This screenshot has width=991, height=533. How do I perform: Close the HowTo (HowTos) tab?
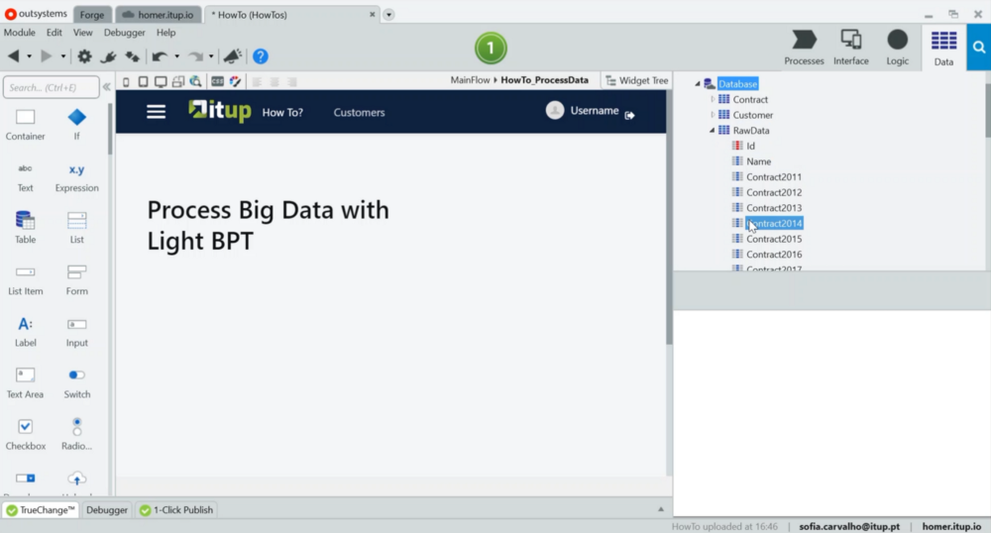373,14
